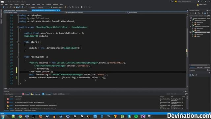Click the Navigate Backward toolbar icon

point(4,7)
